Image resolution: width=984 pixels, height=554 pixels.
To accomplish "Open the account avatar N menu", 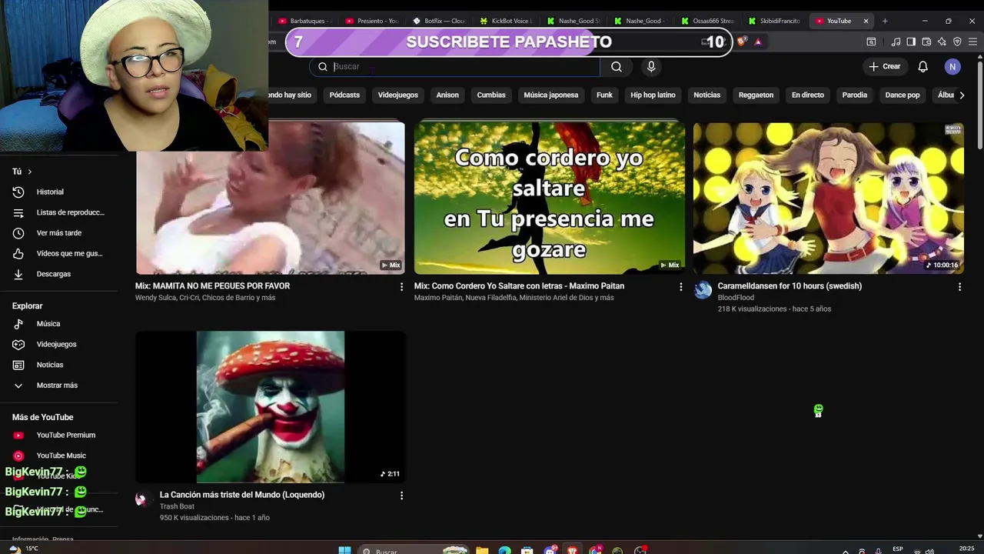I will 952,67.
